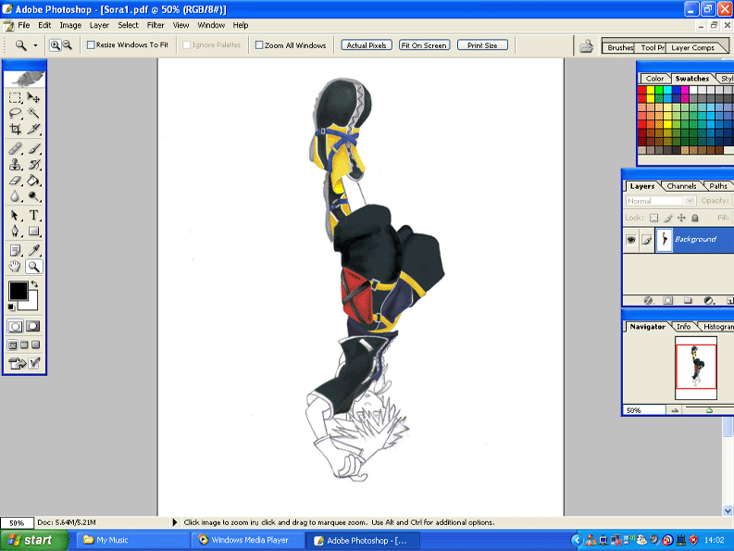Swap foreground and background colors
Screen dimensions: 734x551
tap(34, 284)
